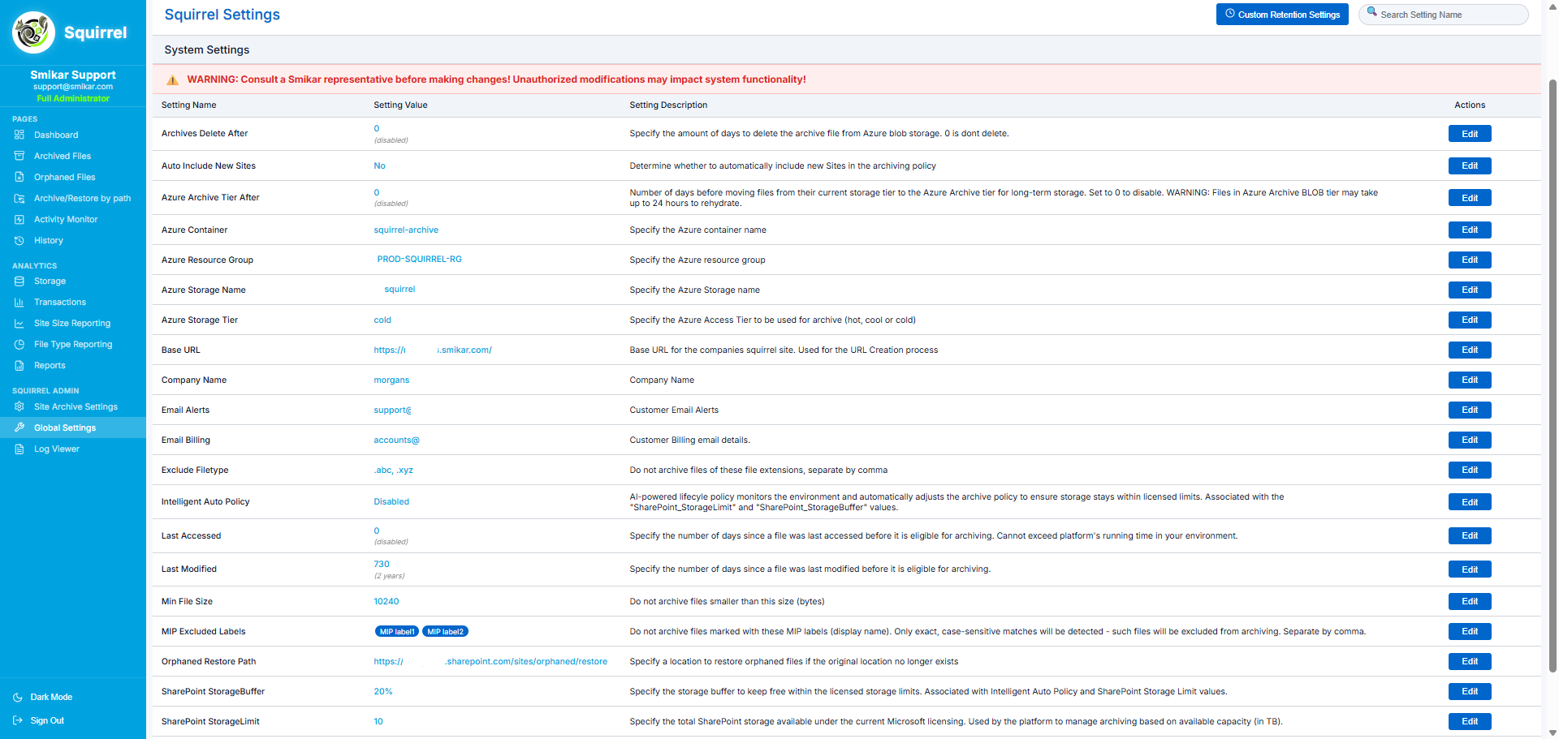Click the Archived Files icon

point(19,156)
